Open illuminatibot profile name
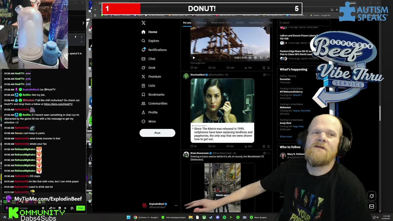 pyautogui.click(x=197, y=75)
